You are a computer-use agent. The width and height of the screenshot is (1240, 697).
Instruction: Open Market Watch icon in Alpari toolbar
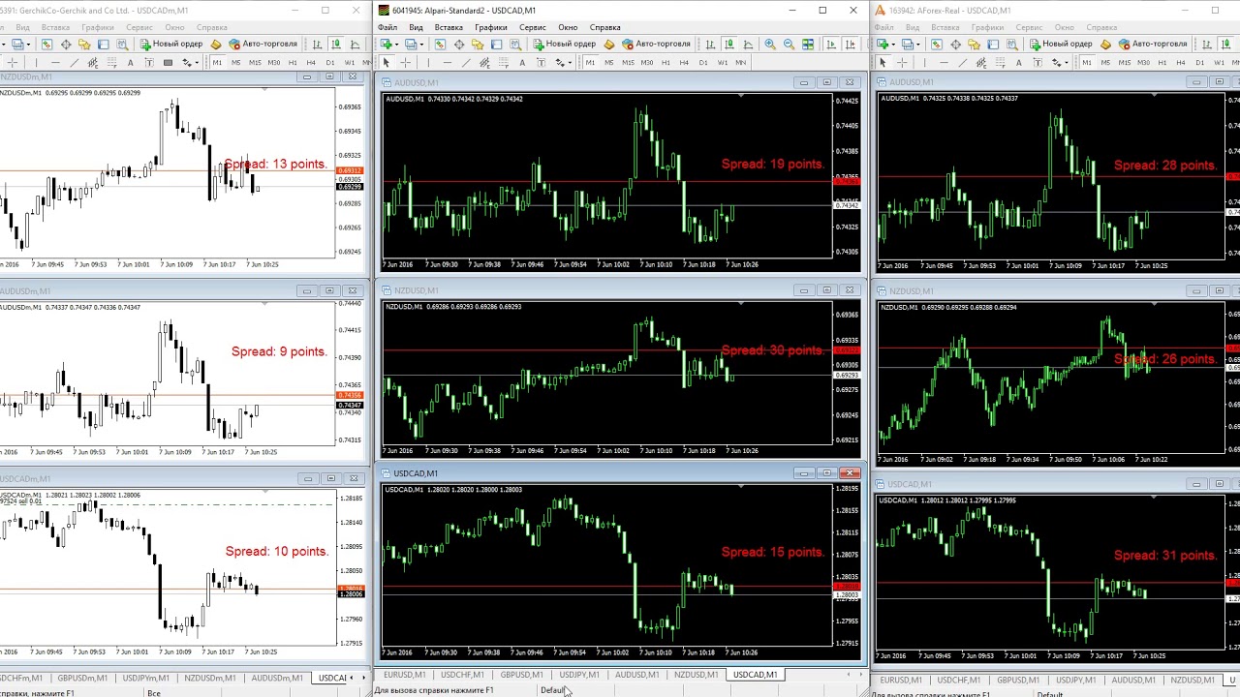pyautogui.click(x=440, y=44)
